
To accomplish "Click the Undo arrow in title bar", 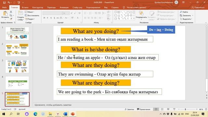I will pyautogui.click(x=9, y=2).
